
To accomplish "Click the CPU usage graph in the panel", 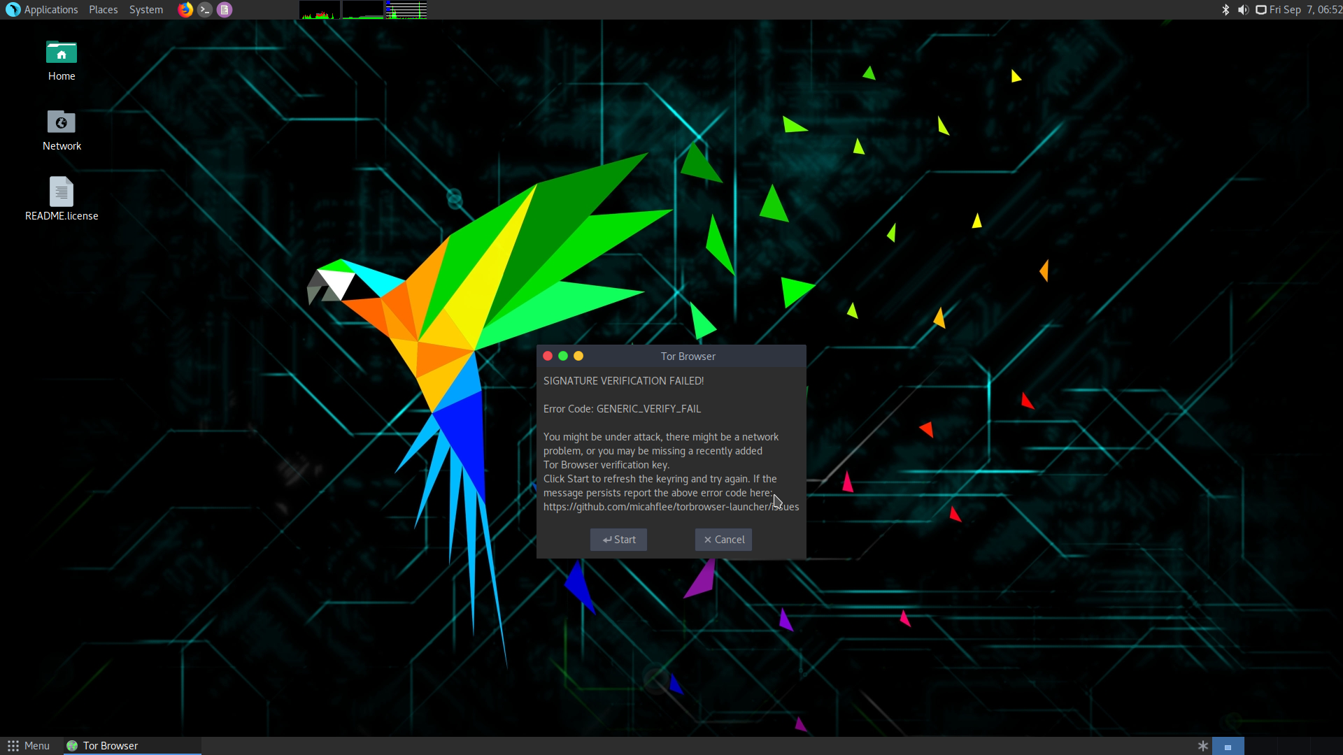I will [x=318, y=9].
